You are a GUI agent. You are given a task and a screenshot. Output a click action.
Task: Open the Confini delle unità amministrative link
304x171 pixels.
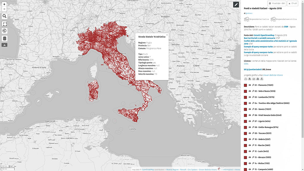[270, 42]
